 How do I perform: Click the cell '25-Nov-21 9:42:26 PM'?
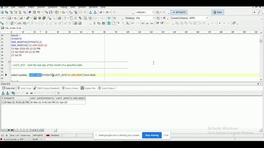pos(16,102)
